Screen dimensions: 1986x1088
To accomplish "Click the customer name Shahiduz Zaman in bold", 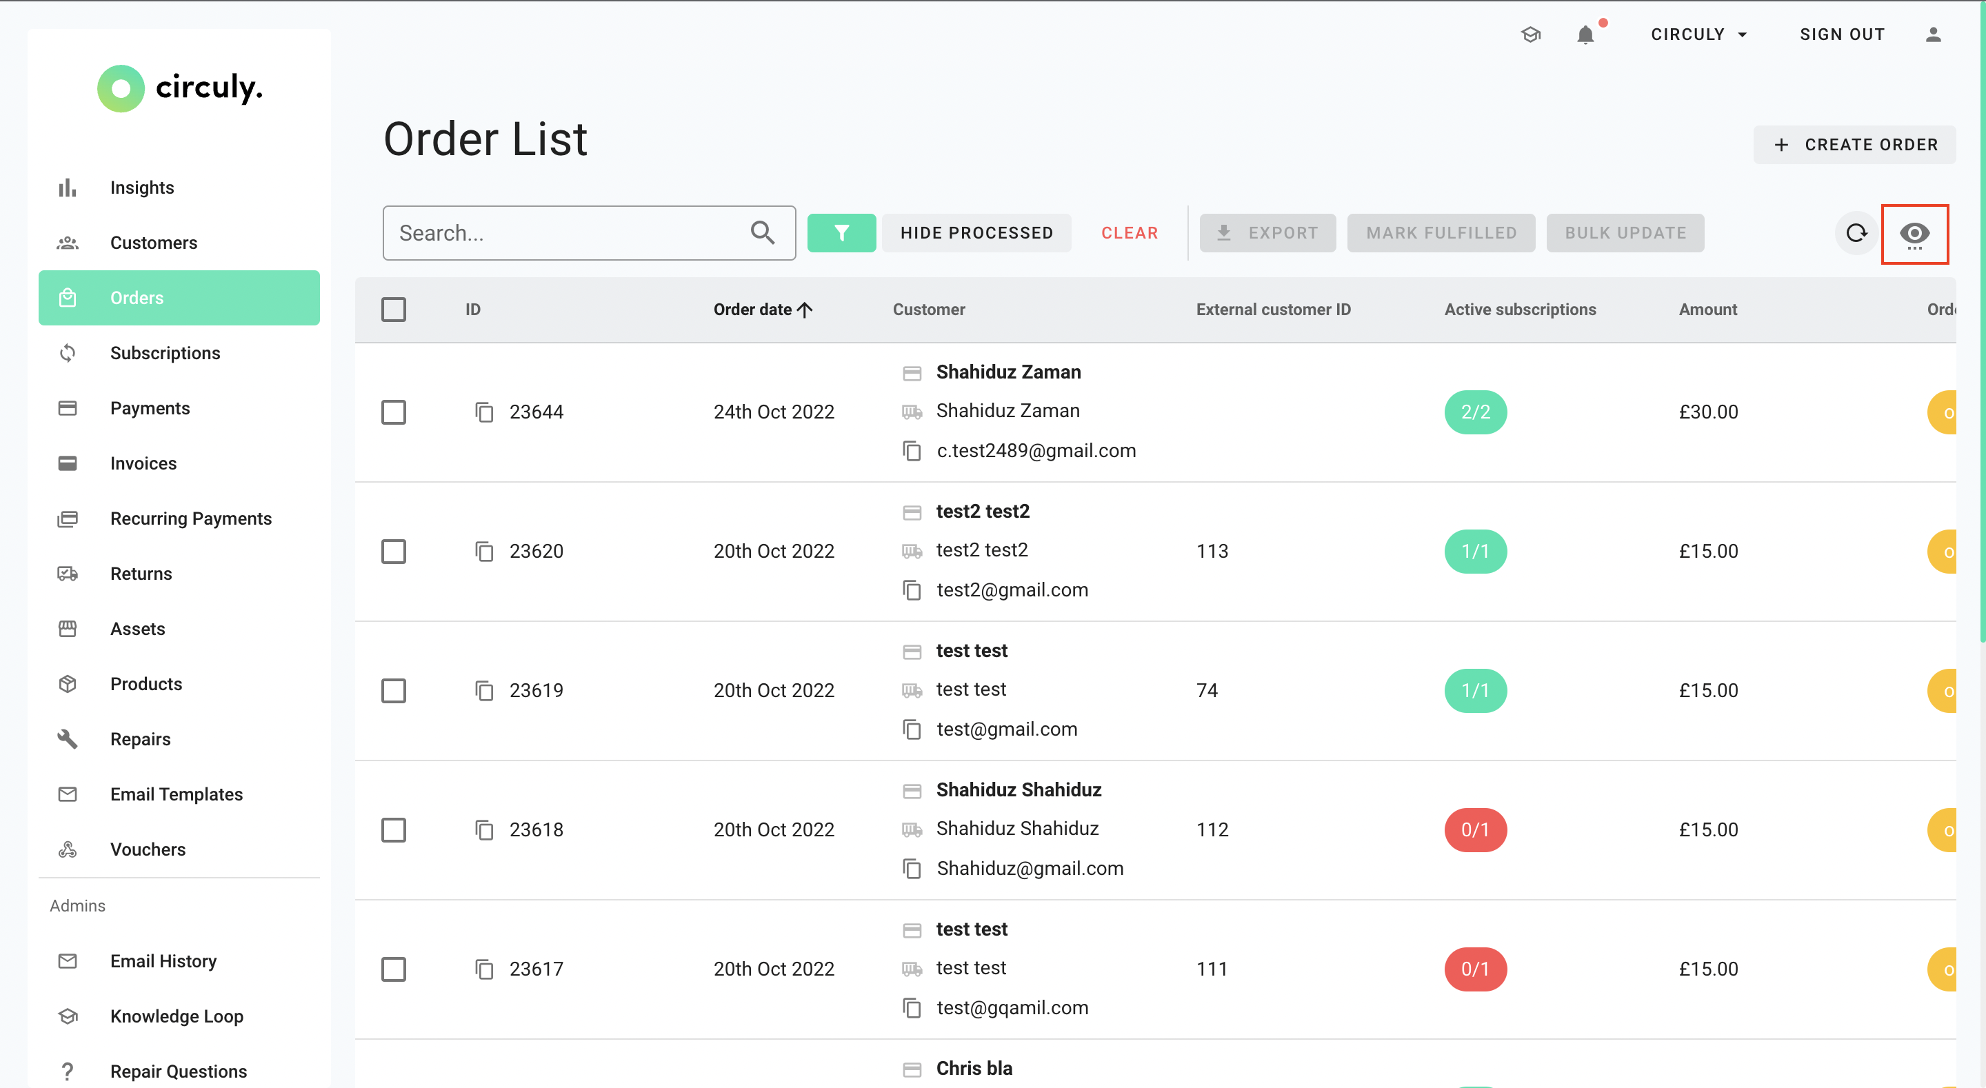I will (x=1008, y=372).
